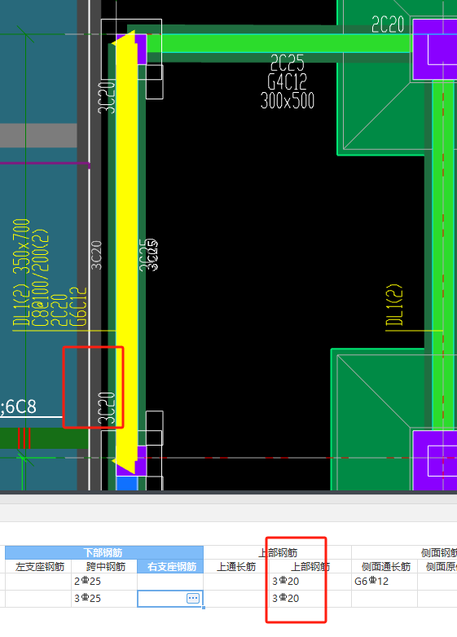Click the empty 右支座钢筋 cell in the 2⌀25 row
Image resolution: width=457 pixels, height=637 pixels.
pos(170,582)
